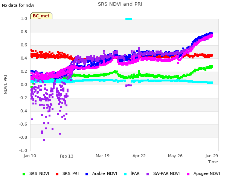Click the chart title SRS NDVI and PRI
Screen dimensions: 241x181
[x=120, y=4]
